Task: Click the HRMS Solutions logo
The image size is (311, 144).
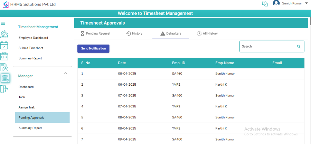Action: (5, 4)
